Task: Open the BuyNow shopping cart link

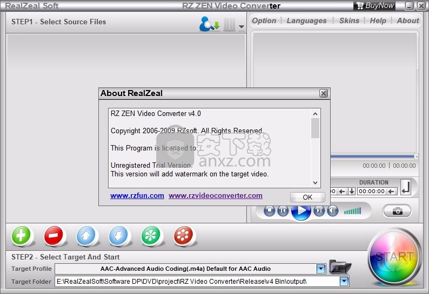Action: (374, 5)
